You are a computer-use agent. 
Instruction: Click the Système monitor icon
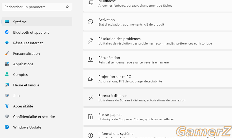[7, 22]
